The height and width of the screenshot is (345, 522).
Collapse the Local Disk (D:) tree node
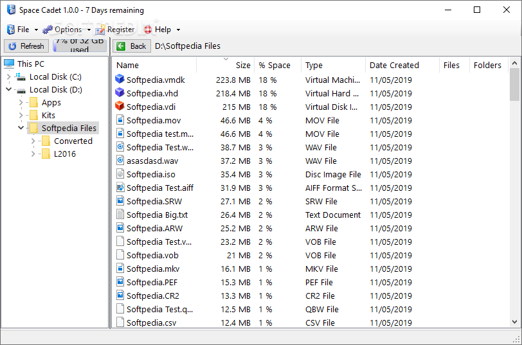tap(8, 89)
